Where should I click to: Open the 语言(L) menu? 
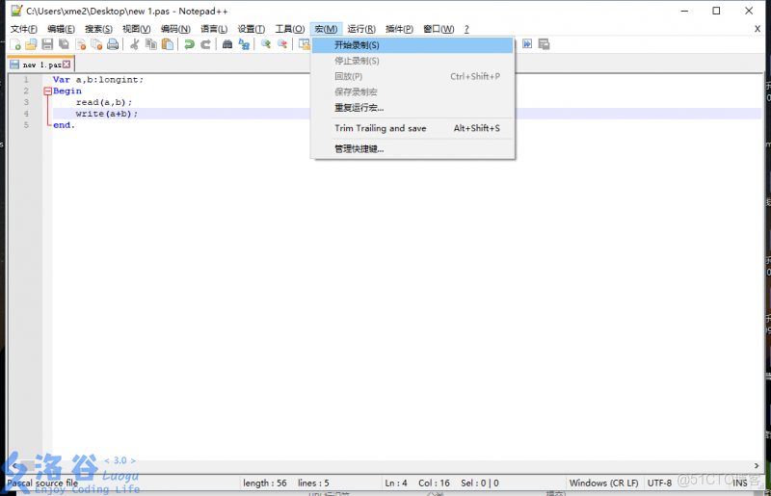pos(214,29)
